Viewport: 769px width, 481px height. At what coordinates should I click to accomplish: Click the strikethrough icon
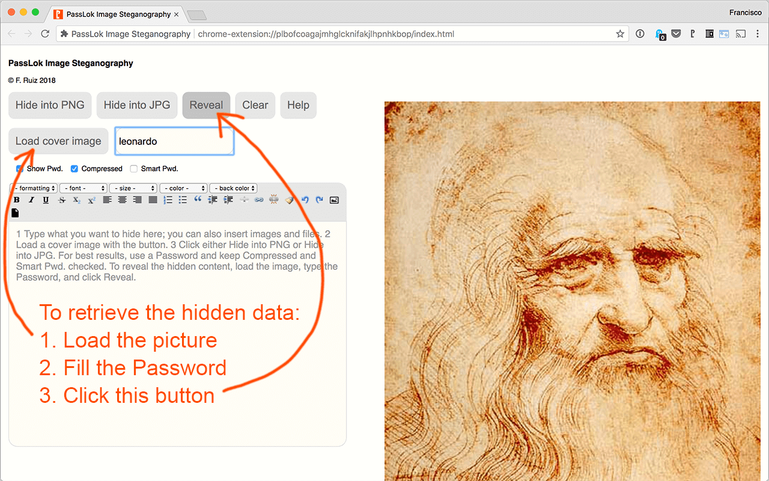(x=61, y=200)
